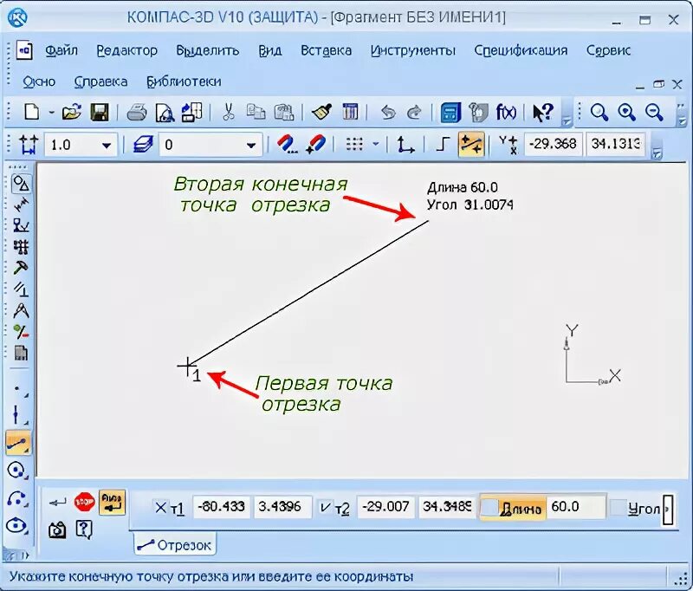The width and height of the screenshot is (693, 591).
Task: Toggle grid display icon
Action: (x=354, y=144)
